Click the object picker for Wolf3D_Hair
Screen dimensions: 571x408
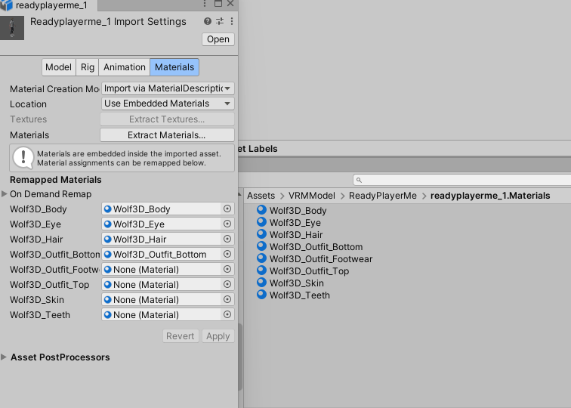(x=227, y=239)
